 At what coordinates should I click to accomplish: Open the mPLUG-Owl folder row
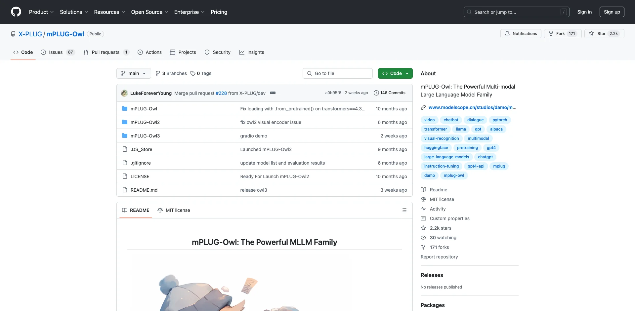tap(265, 109)
